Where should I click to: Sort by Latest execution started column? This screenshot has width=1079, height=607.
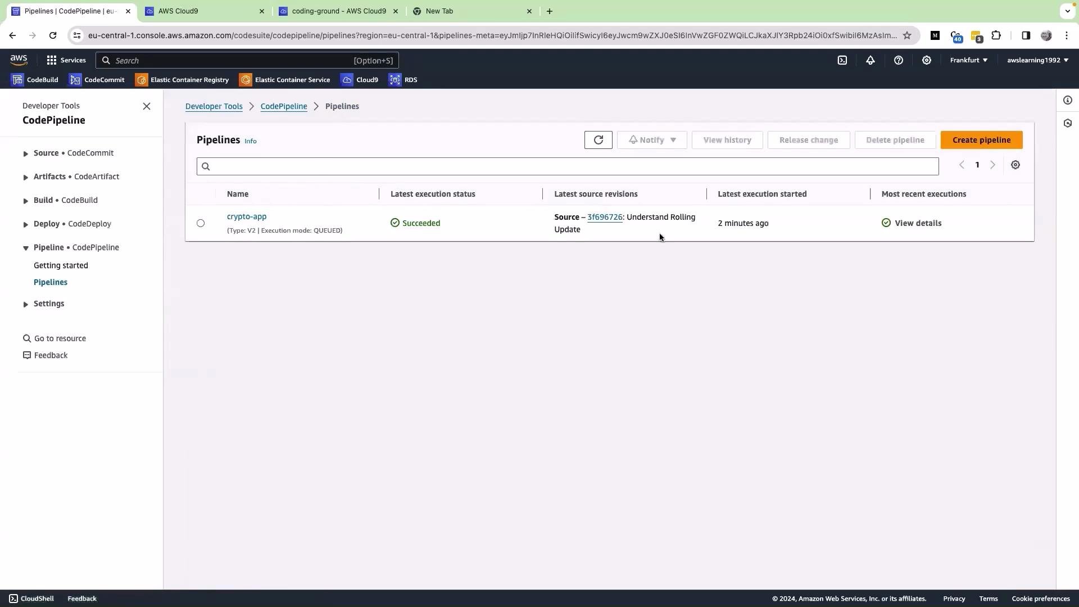pyautogui.click(x=762, y=194)
